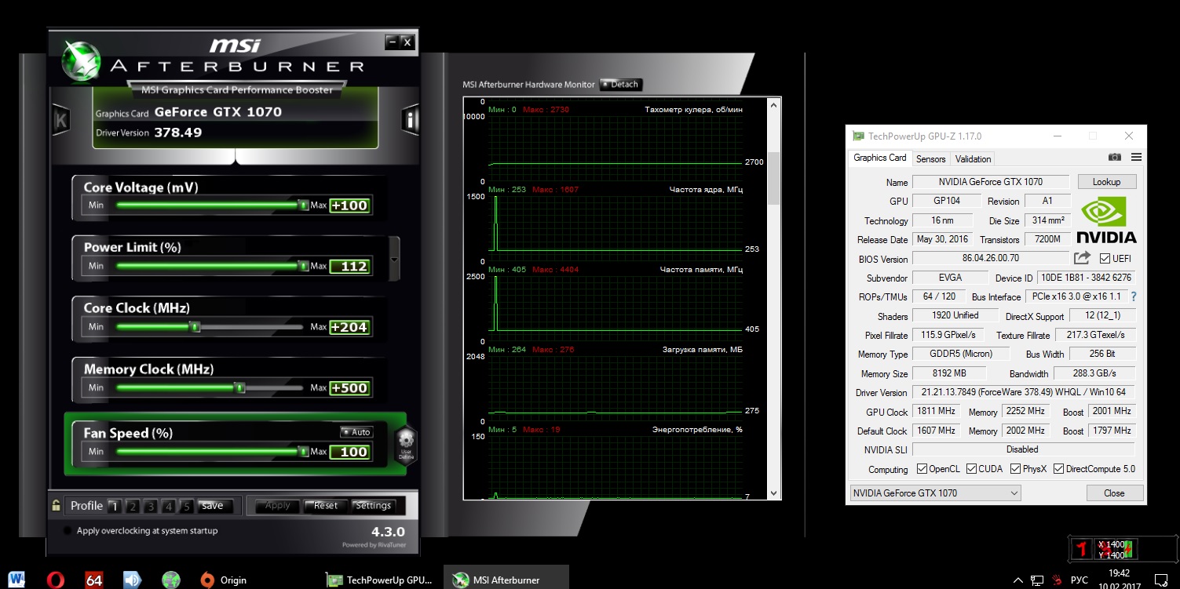
Task: Toggle the UEFI checkbox
Action: [1105, 259]
